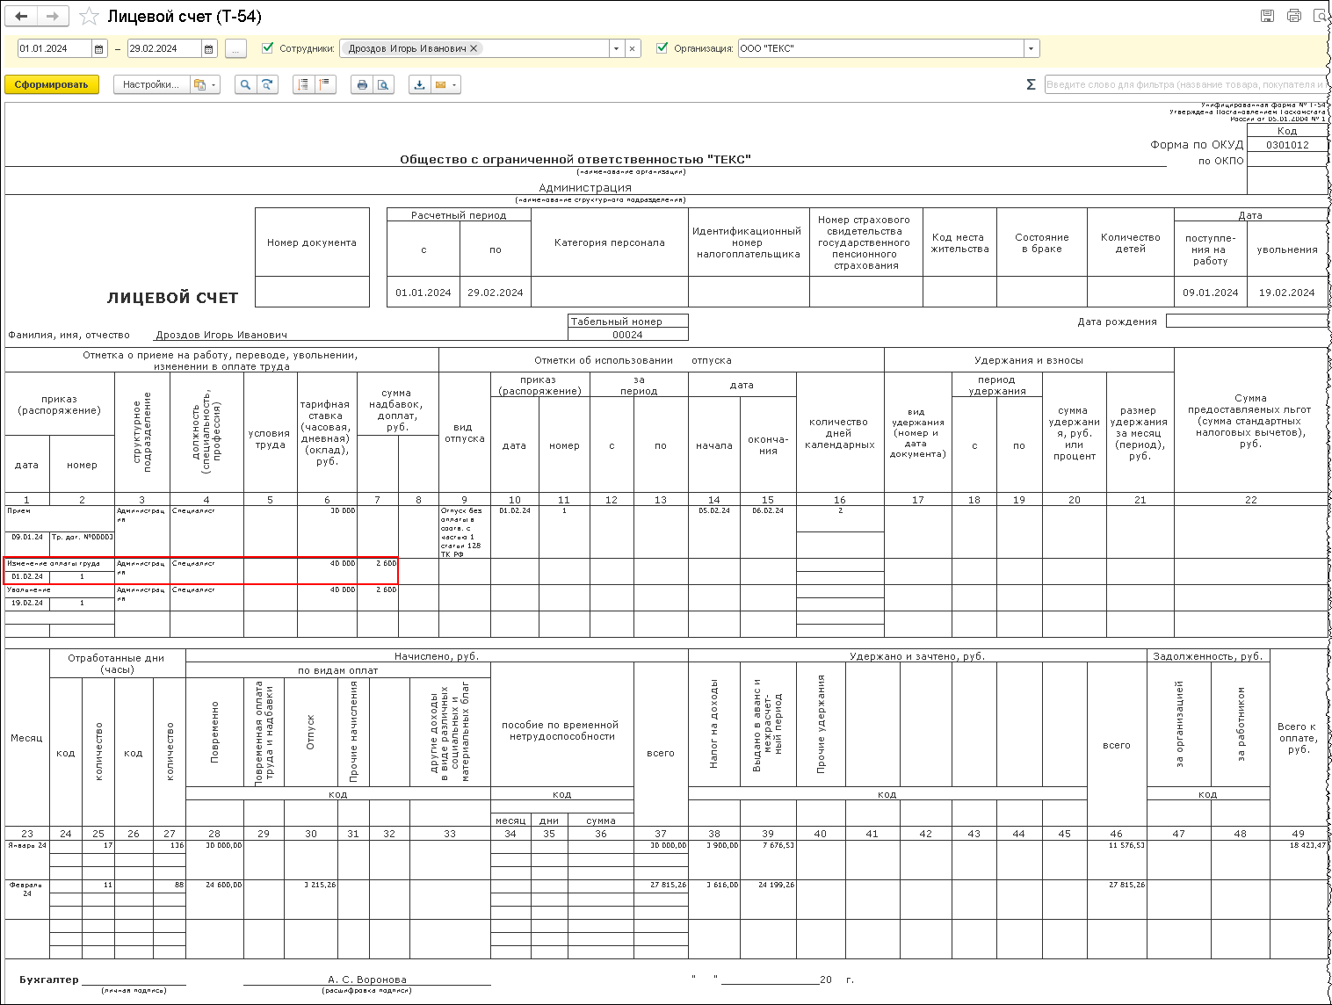The width and height of the screenshot is (1332, 1005).
Task: Click dismissal date cell 19.02.2024
Action: click(1286, 293)
